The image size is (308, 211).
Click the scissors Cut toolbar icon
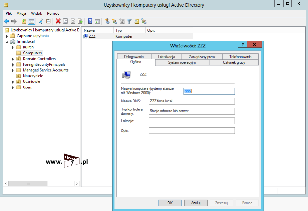pos(41,21)
